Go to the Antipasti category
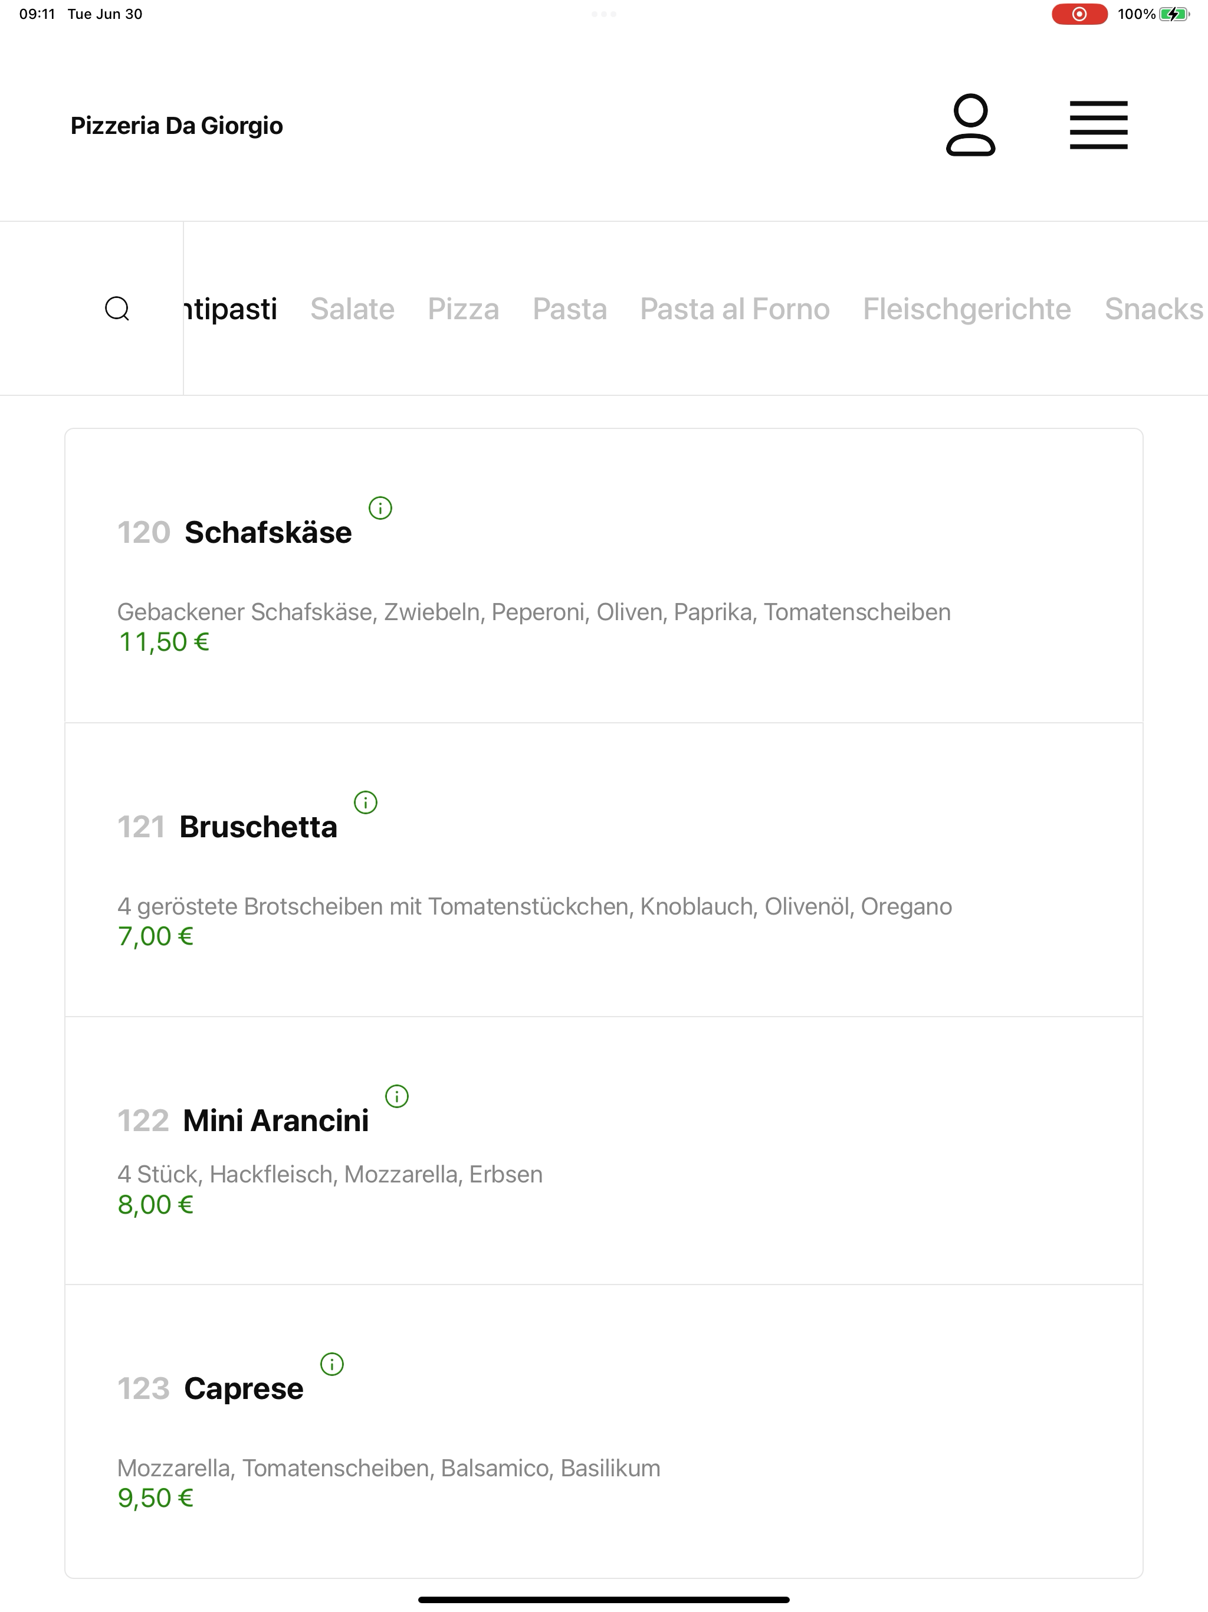 (231, 309)
